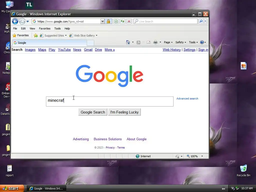
Task: Click the Forward navigation arrow button
Action: point(22,21)
